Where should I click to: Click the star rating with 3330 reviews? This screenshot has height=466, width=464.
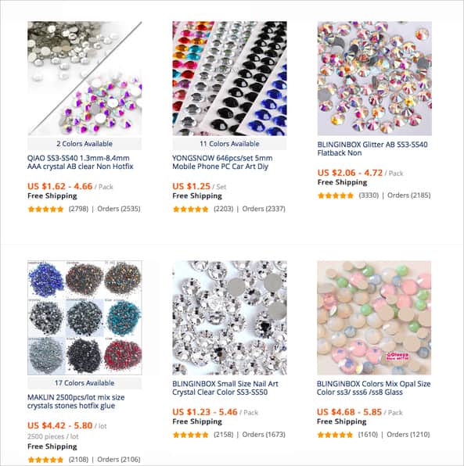point(336,195)
